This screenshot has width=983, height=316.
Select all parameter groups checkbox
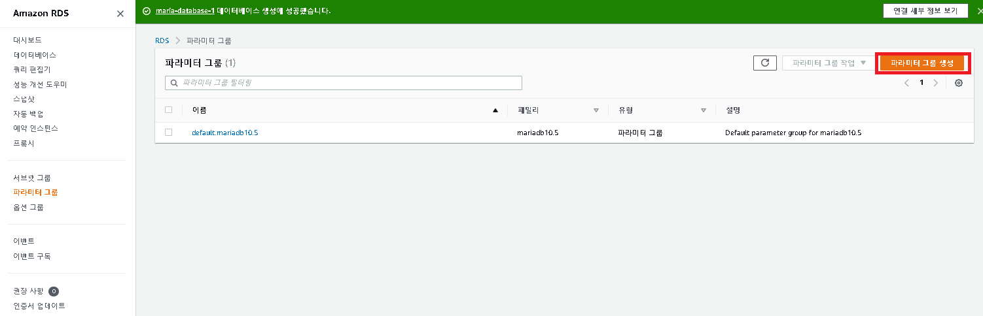(168, 110)
